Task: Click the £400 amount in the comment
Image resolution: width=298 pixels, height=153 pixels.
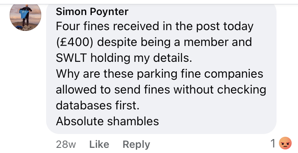Action: point(75,42)
